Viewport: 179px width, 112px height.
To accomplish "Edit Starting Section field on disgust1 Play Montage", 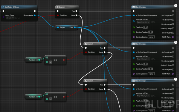I will [151, 37].
